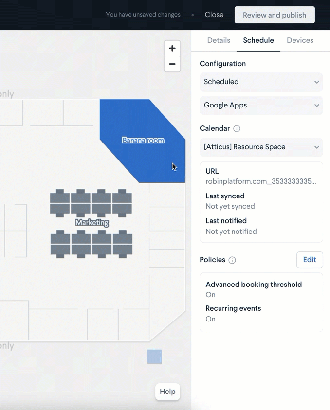Open the Calendar info tooltip icon
This screenshot has width=330, height=410.
(237, 128)
